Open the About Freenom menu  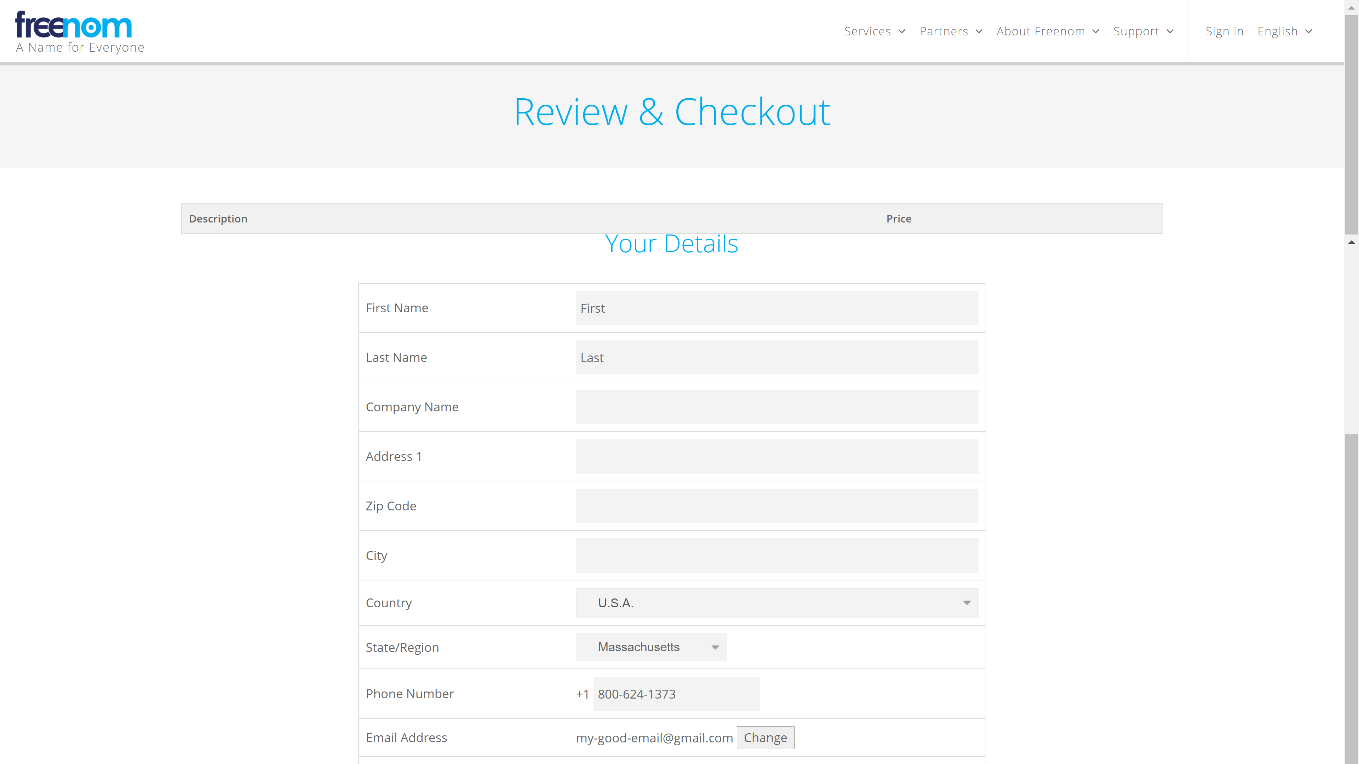click(x=1048, y=31)
